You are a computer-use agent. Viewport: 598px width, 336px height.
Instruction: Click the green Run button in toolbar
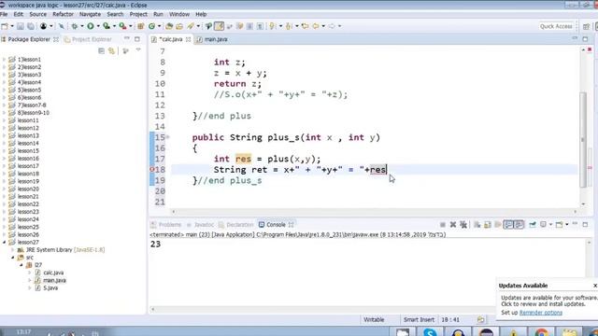click(91, 26)
